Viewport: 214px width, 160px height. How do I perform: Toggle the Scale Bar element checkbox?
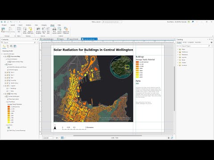pyautogui.click(x=5, y=80)
